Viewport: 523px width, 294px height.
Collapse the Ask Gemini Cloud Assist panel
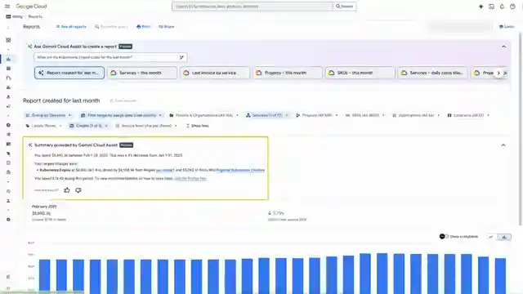503,47
